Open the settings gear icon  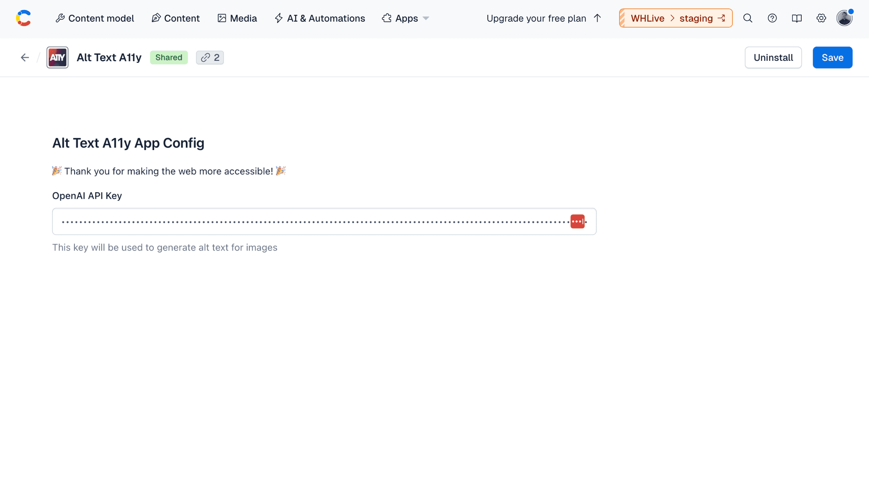click(x=821, y=18)
